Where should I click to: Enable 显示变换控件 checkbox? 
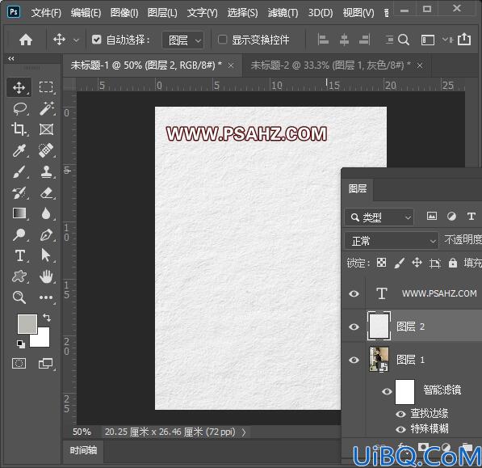point(222,40)
